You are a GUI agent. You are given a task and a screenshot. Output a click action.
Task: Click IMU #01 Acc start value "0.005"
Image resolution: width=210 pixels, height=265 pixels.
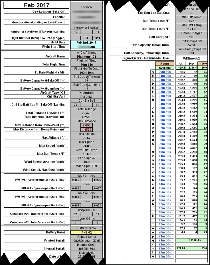point(76,180)
